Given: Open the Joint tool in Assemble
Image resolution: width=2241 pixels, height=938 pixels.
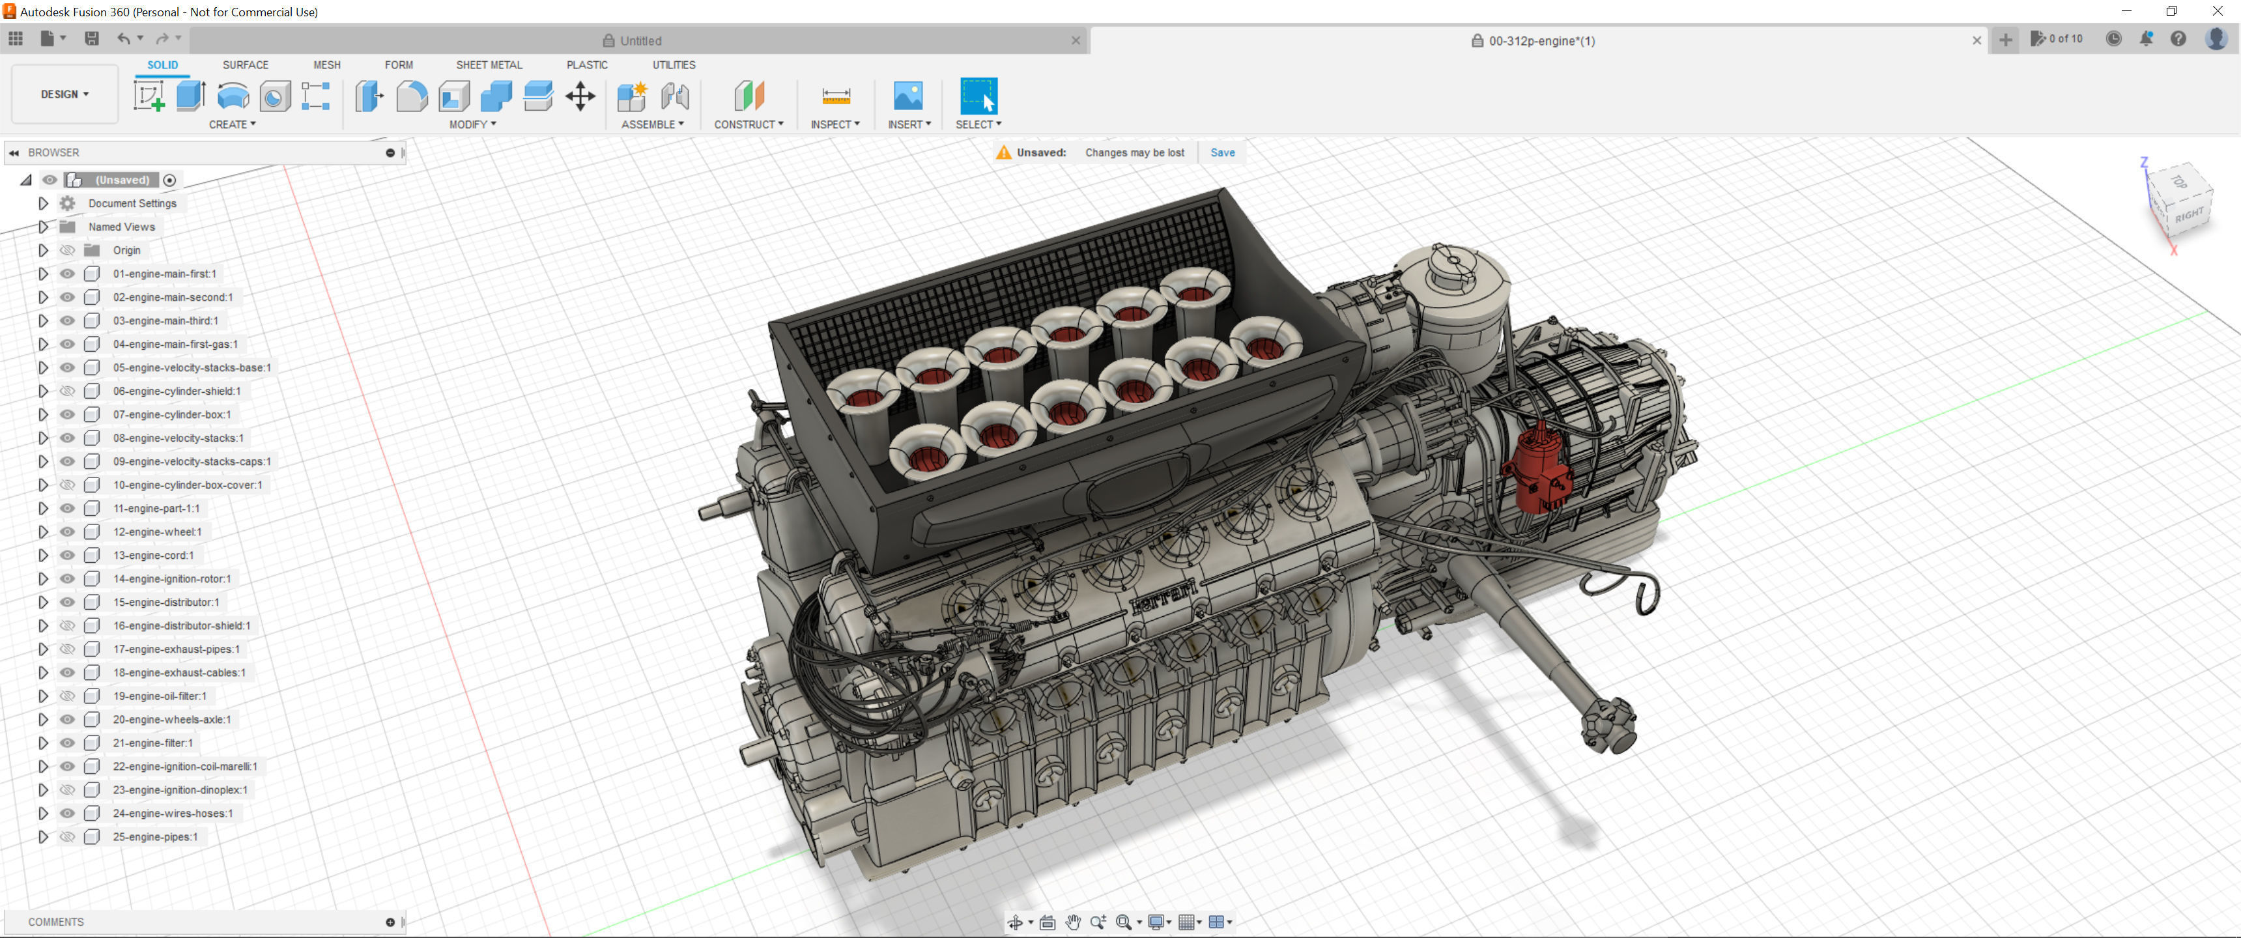Looking at the screenshot, I should (675, 96).
